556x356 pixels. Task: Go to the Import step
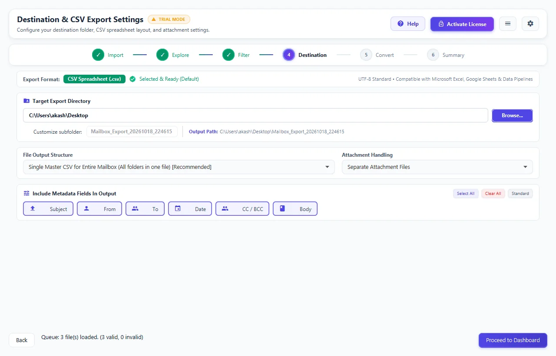(108, 55)
